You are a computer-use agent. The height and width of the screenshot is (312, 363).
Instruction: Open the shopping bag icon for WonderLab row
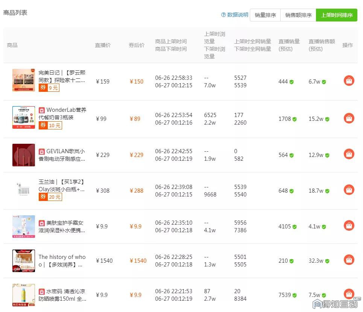tap(349, 118)
